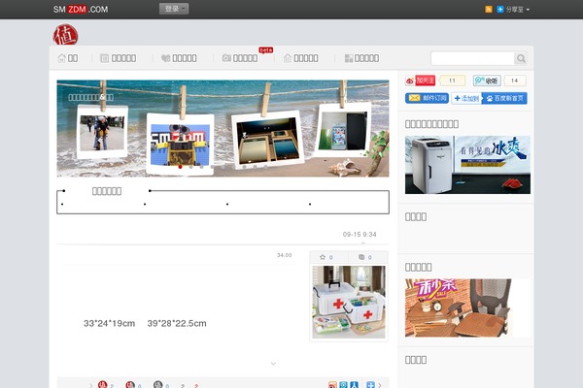Click the blue plus share icon in footer bar
583x388 pixels.
(x=370, y=385)
